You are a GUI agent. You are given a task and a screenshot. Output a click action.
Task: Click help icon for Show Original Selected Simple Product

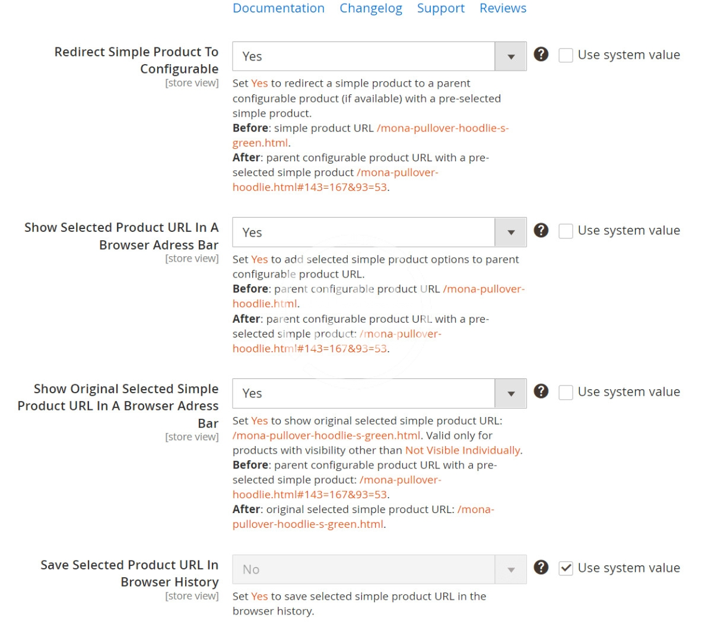[x=541, y=391]
